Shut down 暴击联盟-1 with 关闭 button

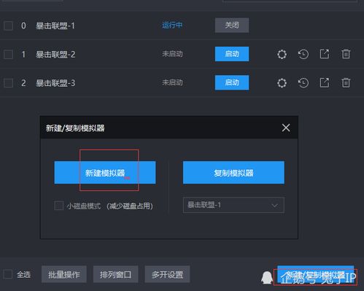[x=232, y=26]
